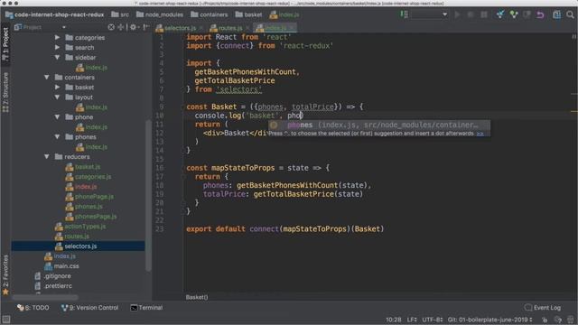The image size is (578, 325).
Task: Click the src breadcrumb in navigation bar
Action: coord(120,14)
